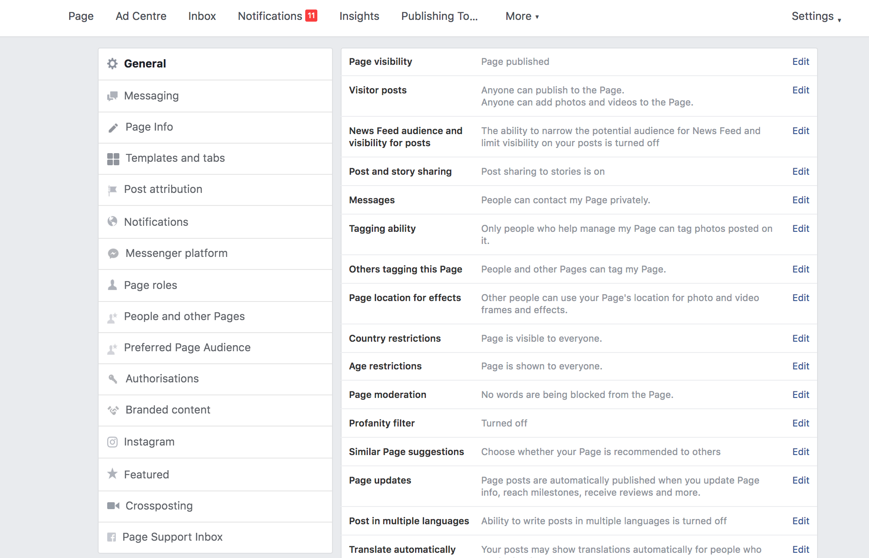The height and width of the screenshot is (558, 869).
Task: Edit the Profanity filter setting
Action: click(801, 423)
